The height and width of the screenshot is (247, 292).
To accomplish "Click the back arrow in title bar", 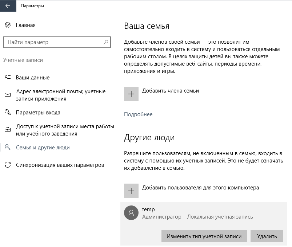I will click(8, 6).
